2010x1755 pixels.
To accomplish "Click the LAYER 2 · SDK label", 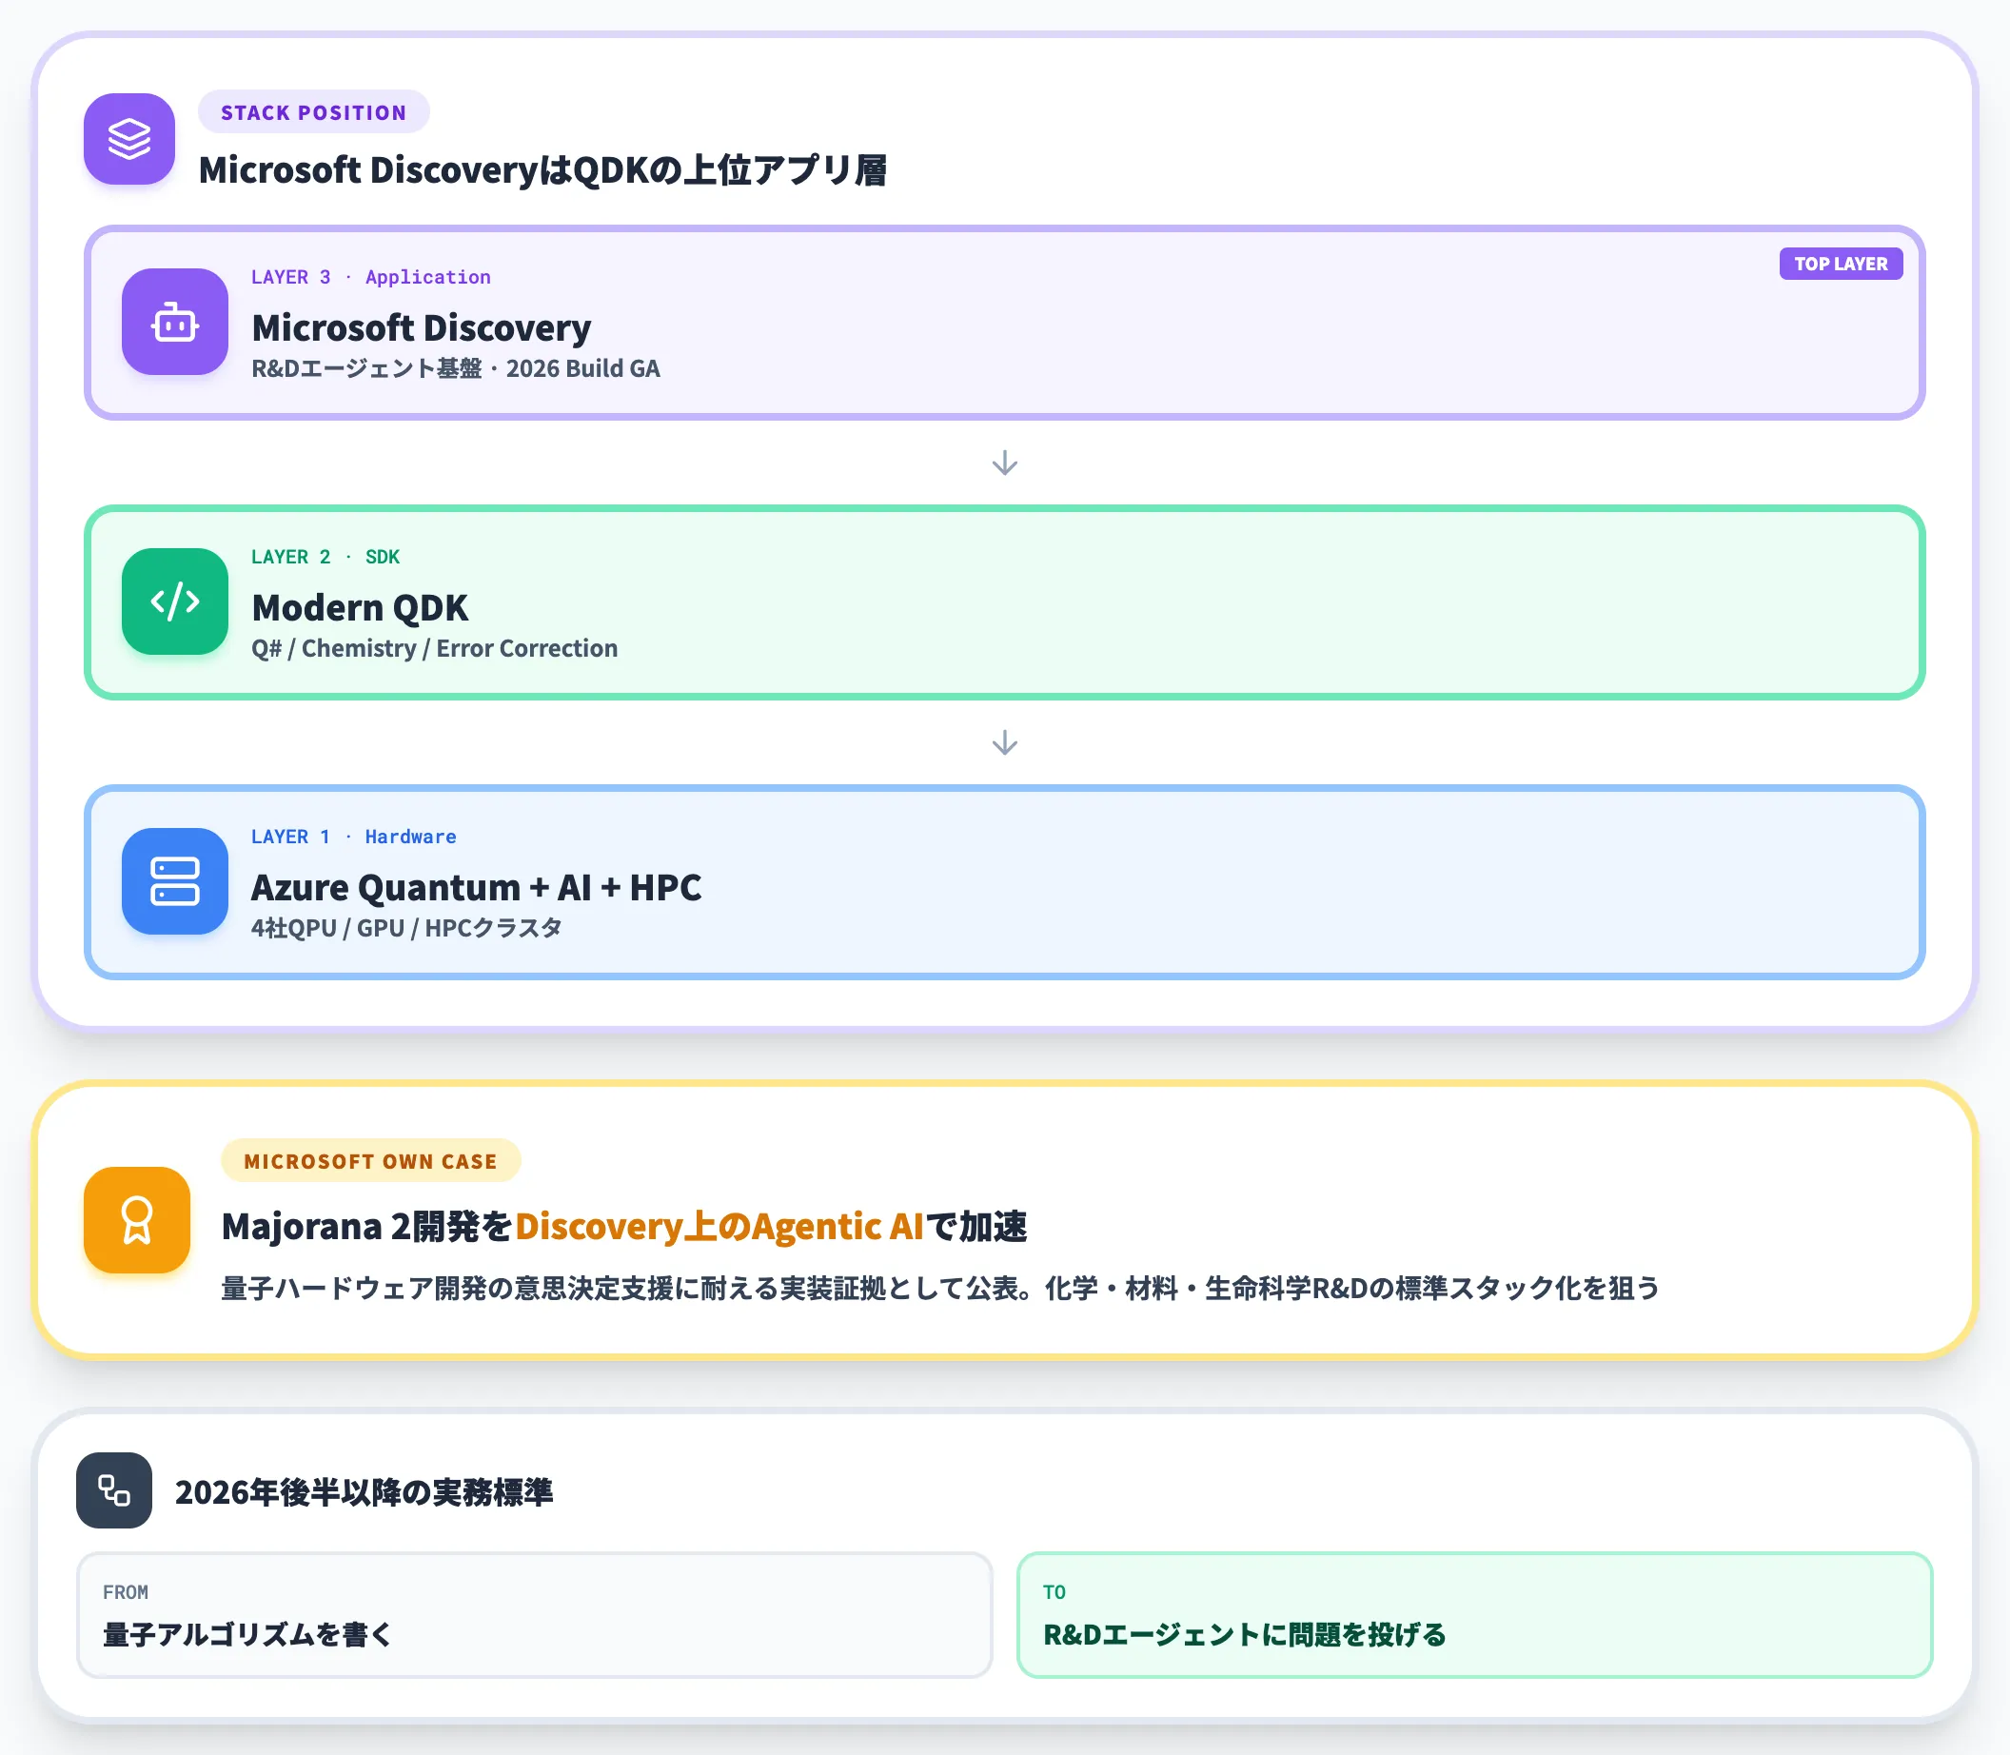I will 326,558.
